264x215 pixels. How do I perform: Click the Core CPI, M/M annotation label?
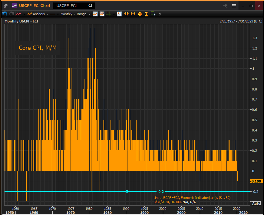coord(38,48)
